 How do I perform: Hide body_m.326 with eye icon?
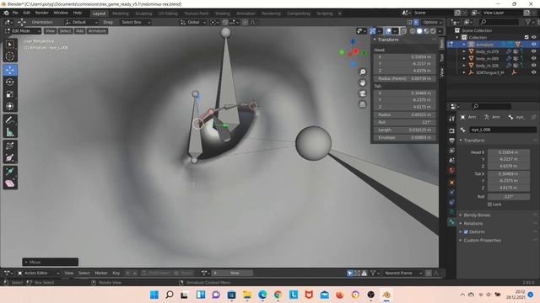(x=533, y=66)
